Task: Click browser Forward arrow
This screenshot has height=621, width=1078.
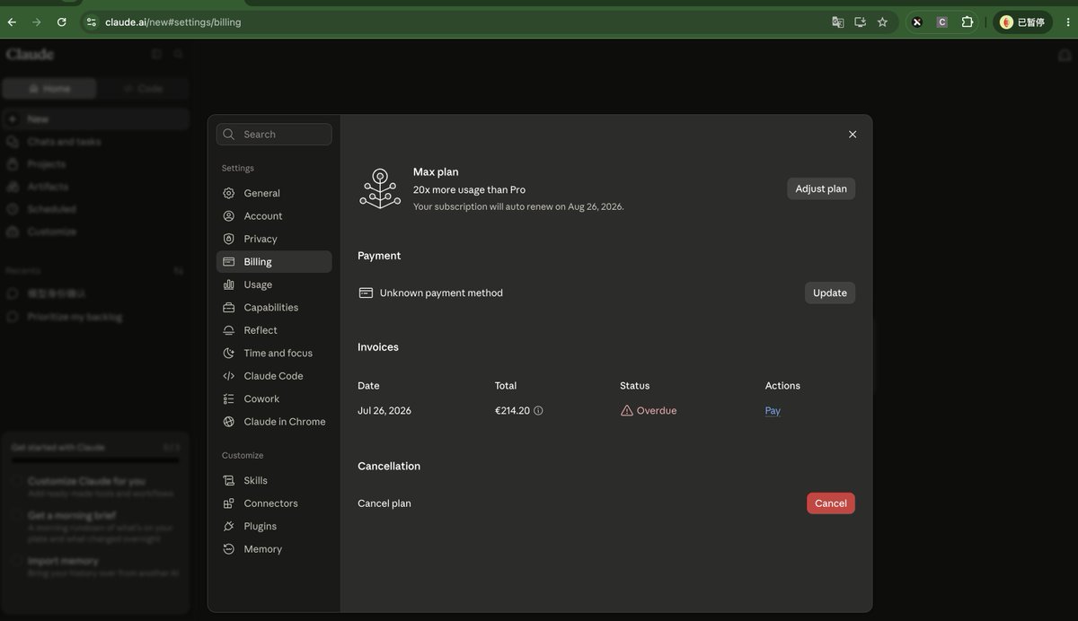Action: pyautogui.click(x=37, y=22)
